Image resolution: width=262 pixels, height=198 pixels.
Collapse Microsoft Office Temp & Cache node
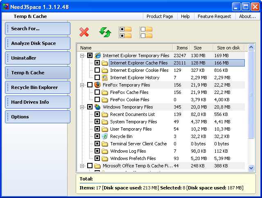click(82, 166)
